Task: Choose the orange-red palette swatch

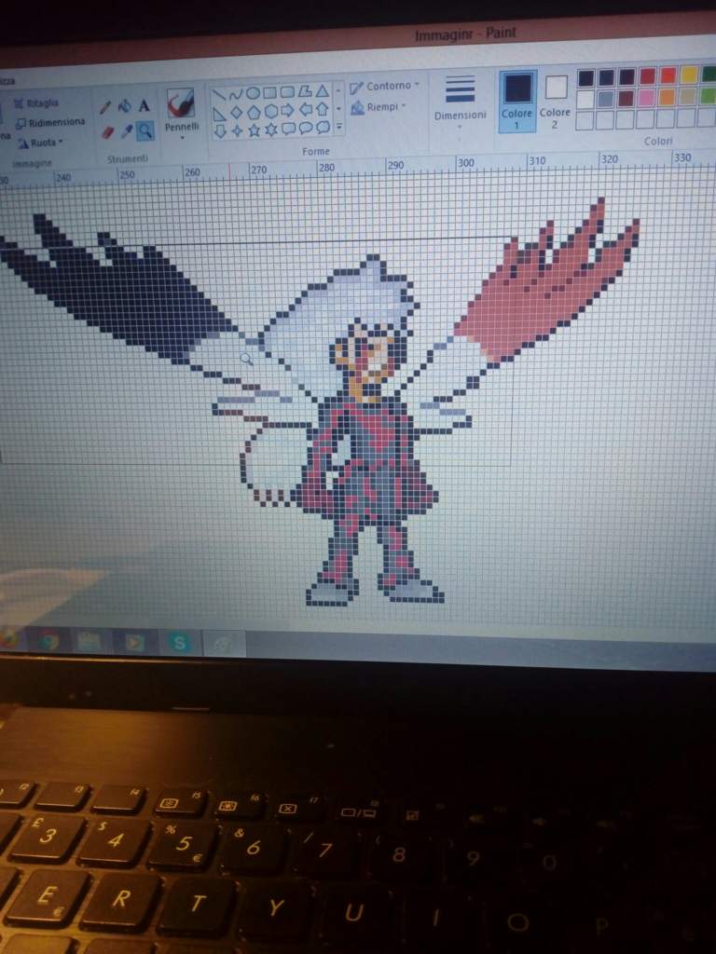Action: click(668, 75)
